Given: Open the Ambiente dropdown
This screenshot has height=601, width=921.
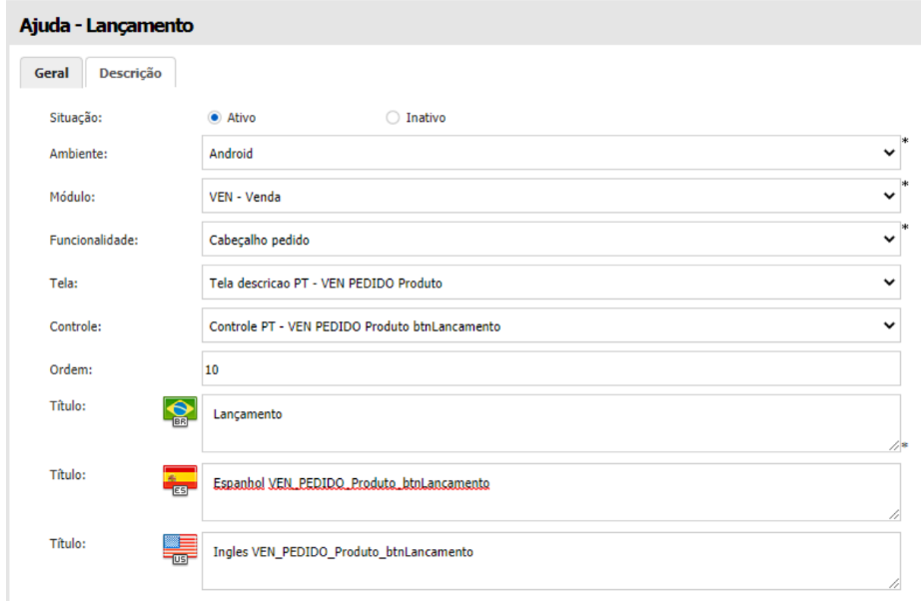Looking at the screenshot, I should coord(550,154).
